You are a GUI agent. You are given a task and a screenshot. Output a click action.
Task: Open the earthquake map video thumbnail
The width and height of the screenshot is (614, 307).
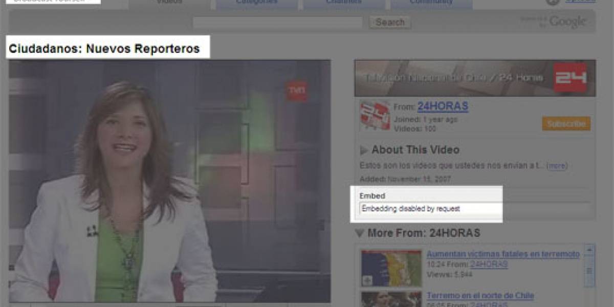click(x=391, y=268)
